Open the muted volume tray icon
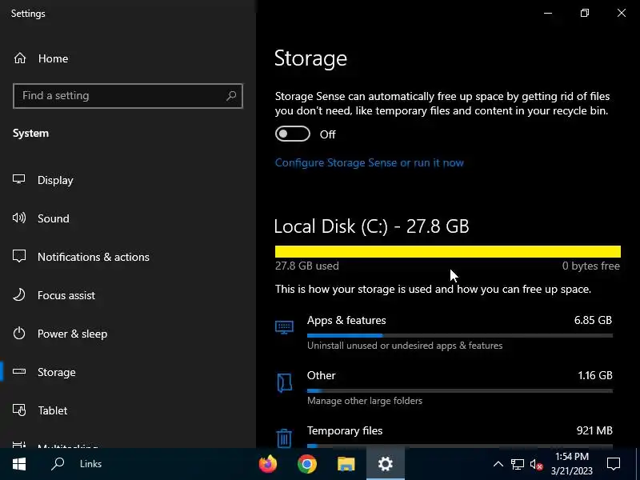640x480 pixels. pyautogui.click(x=536, y=465)
